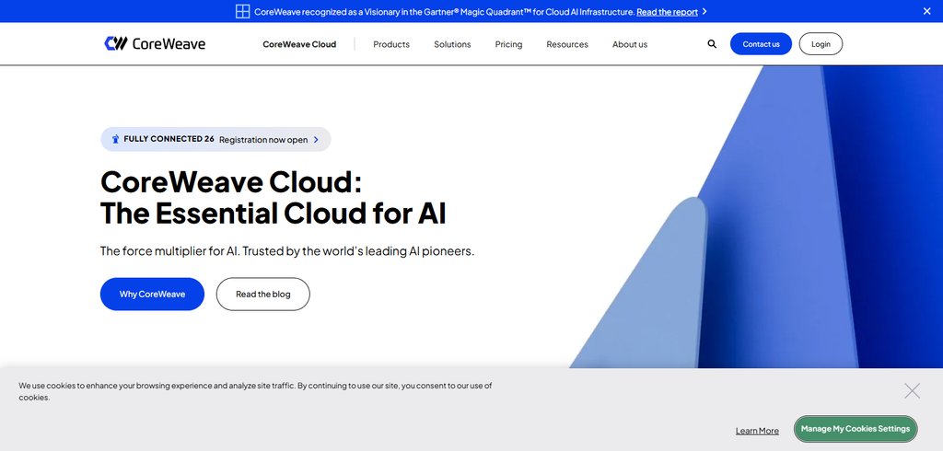Select CoreWeave Cloud in the navigation
Viewport: 943px width, 451px height.
pos(299,44)
